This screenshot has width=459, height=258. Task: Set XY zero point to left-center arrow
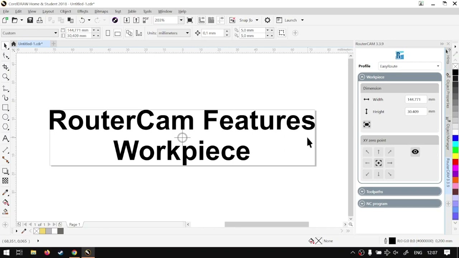367,163
